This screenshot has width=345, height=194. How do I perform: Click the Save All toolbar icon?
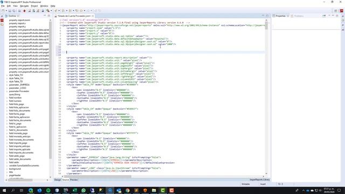(14, 11)
